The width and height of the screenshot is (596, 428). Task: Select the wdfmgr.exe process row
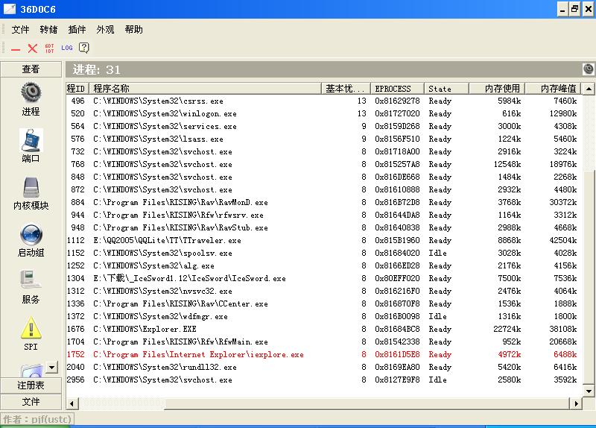click(x=323, y=317)
